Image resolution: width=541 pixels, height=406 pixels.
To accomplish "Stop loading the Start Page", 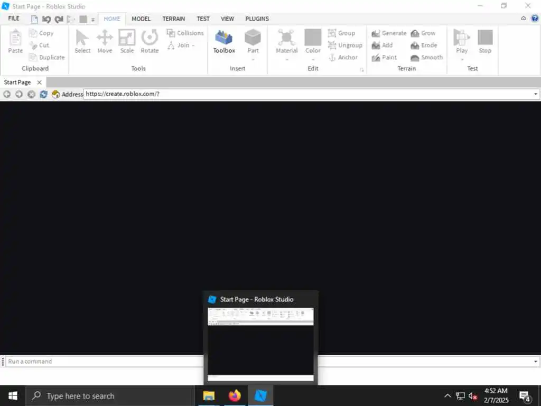I will pos(31,94).
